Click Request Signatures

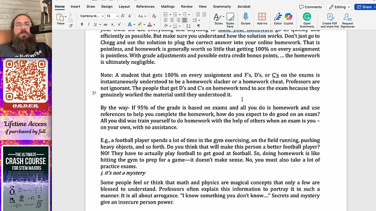pos(347,20)
